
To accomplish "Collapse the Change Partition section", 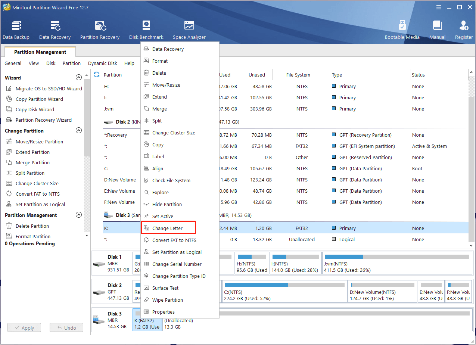I will [79, 131].
